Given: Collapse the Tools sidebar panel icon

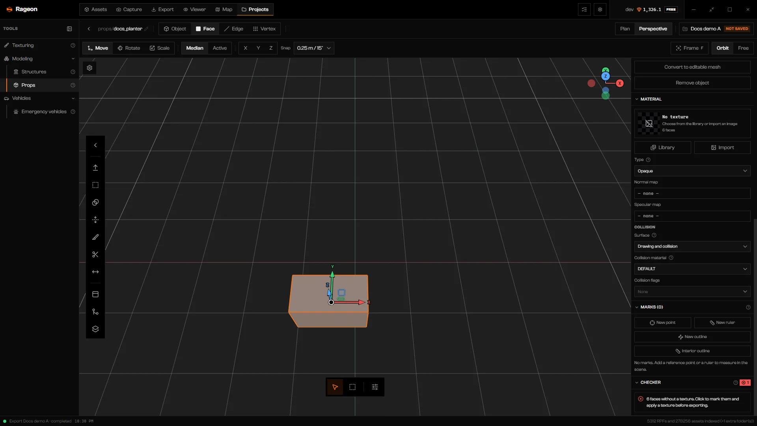Looking at the screenshot, I should [x=69, y=29].
